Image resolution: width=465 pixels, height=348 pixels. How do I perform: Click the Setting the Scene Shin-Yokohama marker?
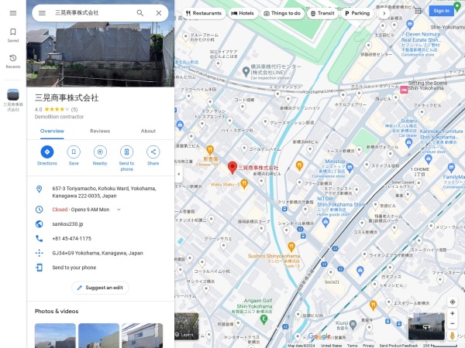pyautogui.click(x=404, y=90)
